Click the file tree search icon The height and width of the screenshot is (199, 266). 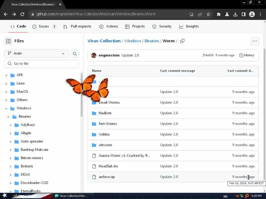tap(75, 54)
